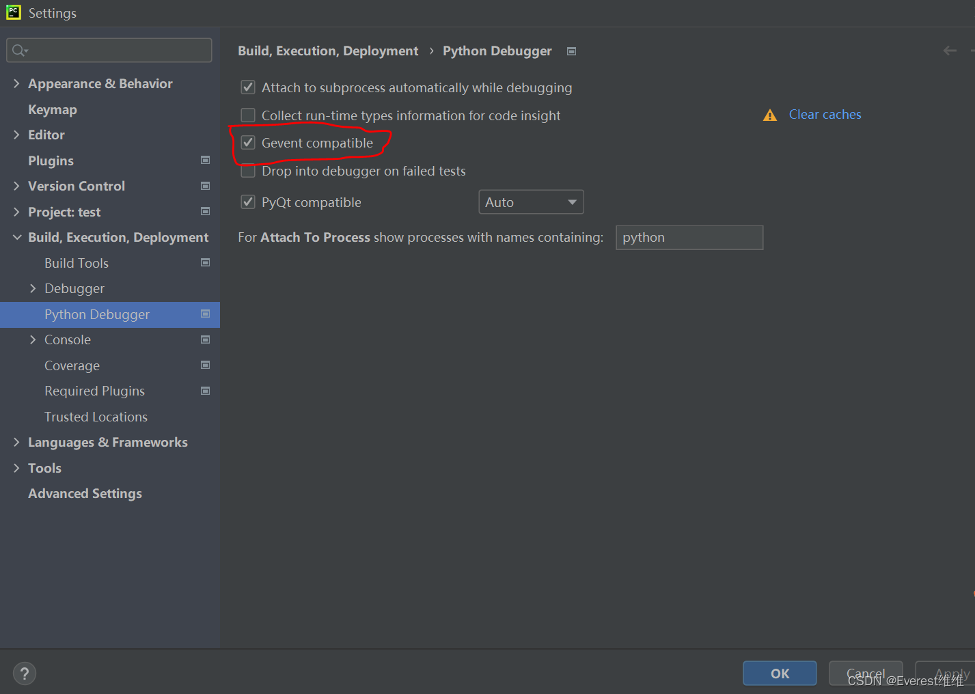This screenshot has height=694, width=975.
Task: Confirm settings with OK button
Action: 780,674
